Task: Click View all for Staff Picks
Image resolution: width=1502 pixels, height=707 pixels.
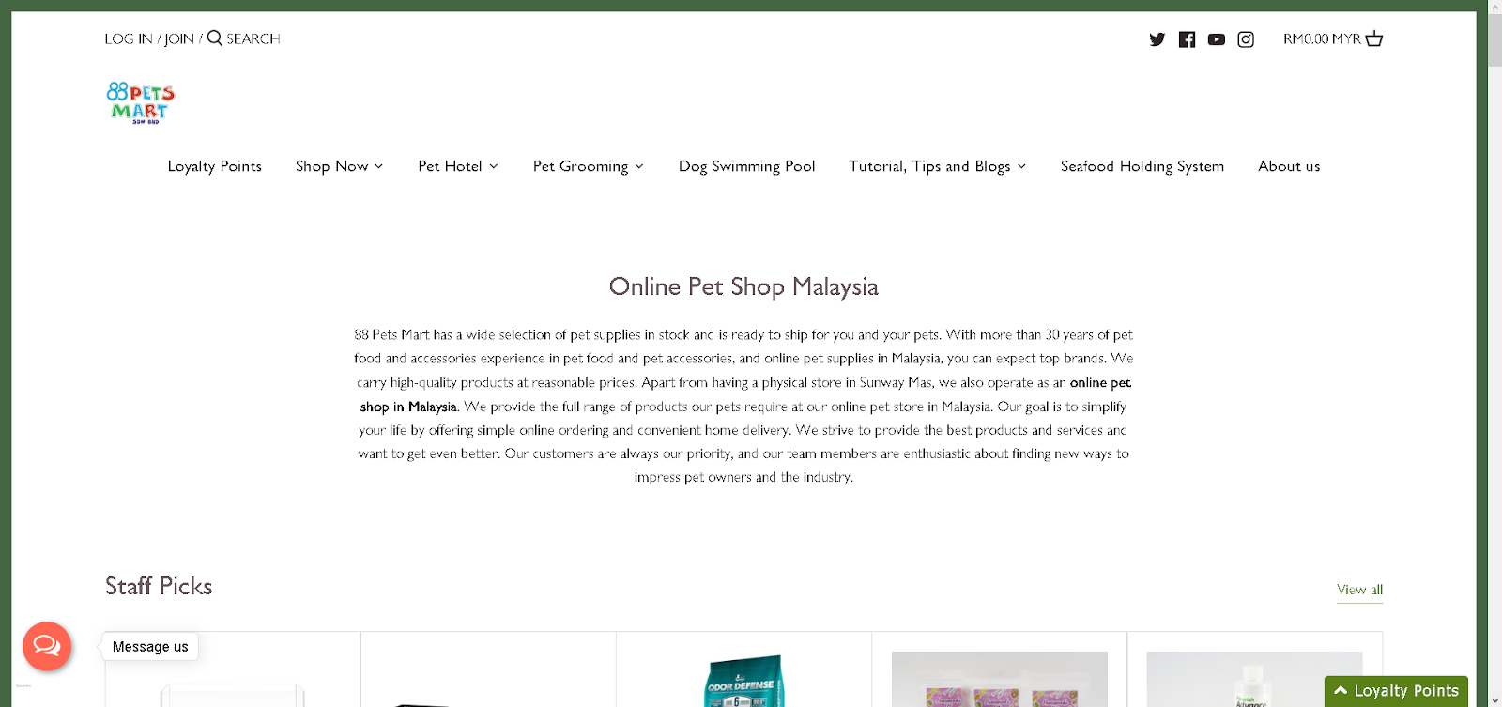Action: coord(1359,590)
